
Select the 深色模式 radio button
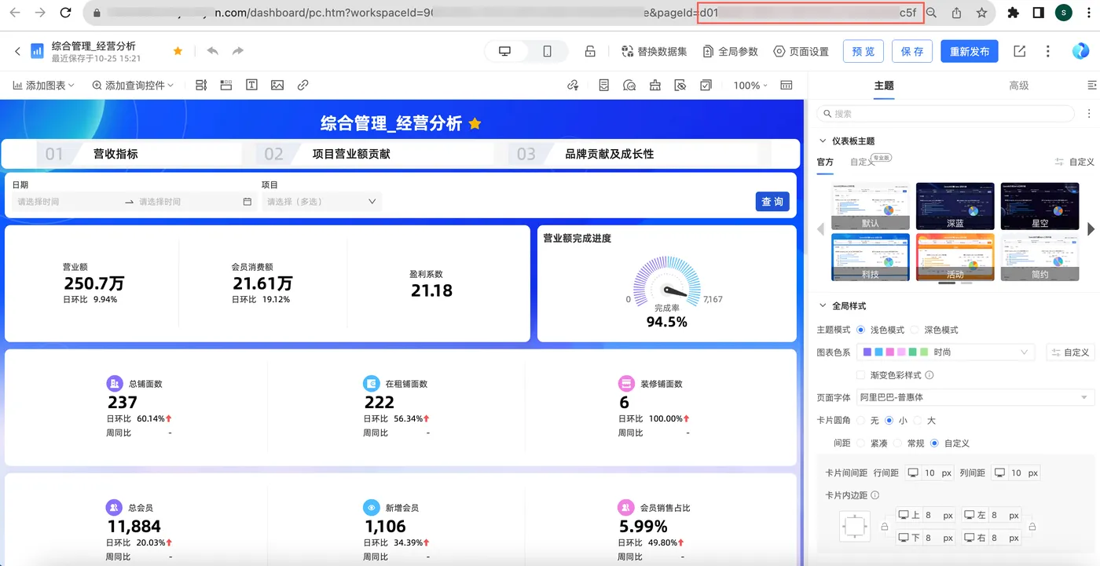coord(915,330)
